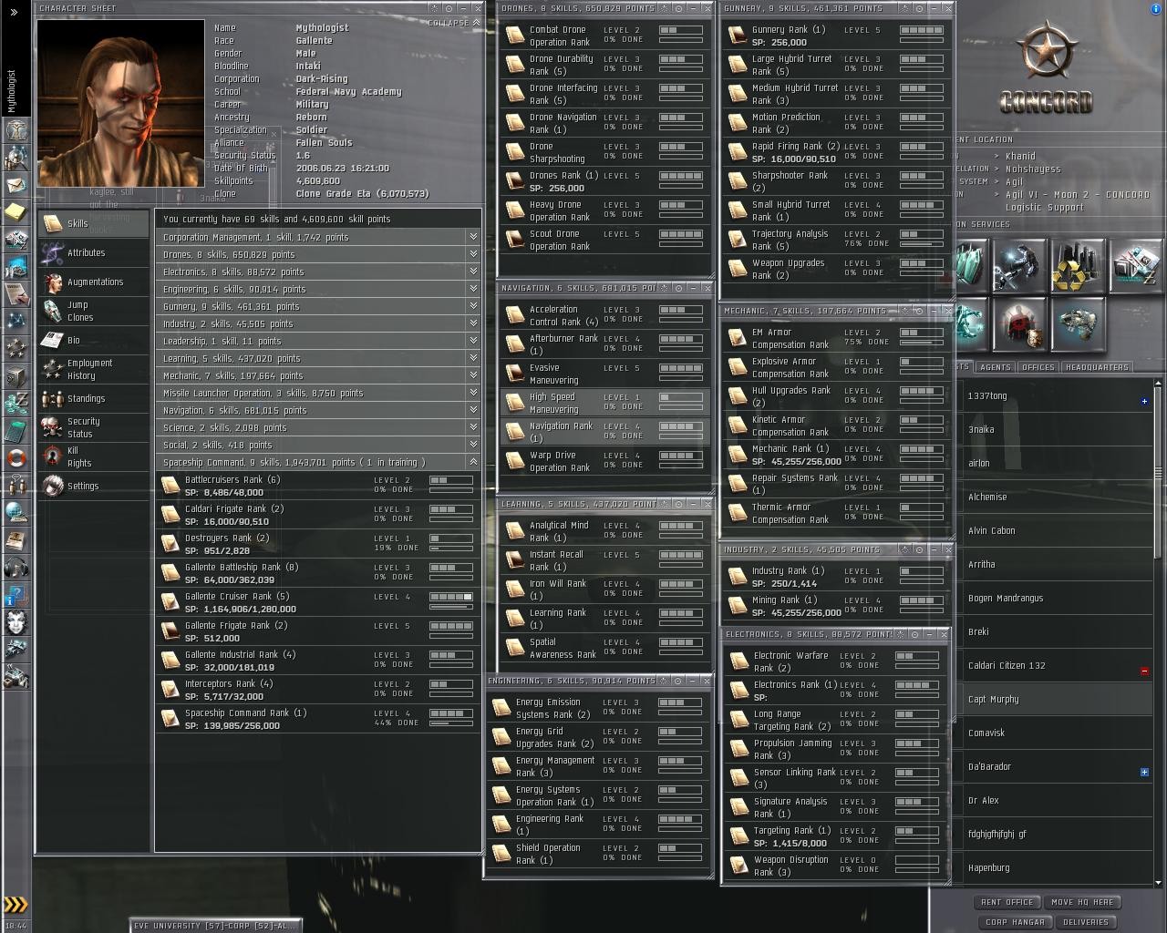Screen dimensions: 1167x933
Task: Open the Reprocessing Plant recycle icon
Action: pos(1078,266)
